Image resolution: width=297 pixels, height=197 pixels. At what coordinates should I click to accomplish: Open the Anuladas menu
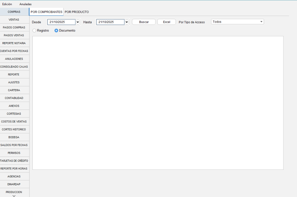[26, 4]
